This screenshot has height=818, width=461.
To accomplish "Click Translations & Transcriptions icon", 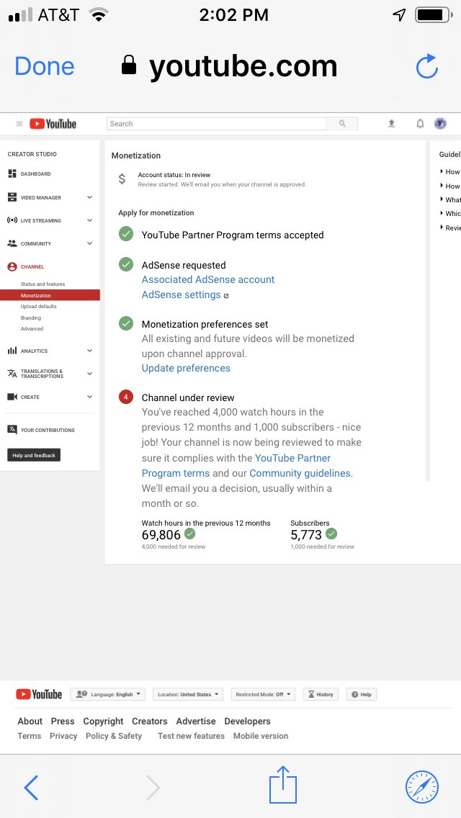I will [12, 374].
